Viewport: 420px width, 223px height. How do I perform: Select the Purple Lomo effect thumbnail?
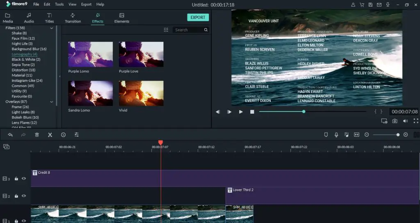[91, 54]
